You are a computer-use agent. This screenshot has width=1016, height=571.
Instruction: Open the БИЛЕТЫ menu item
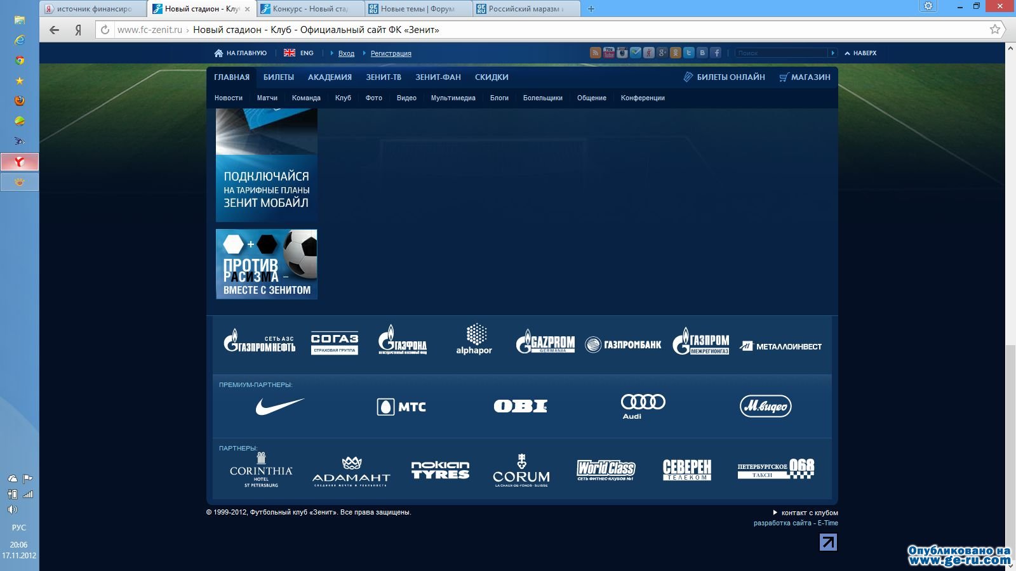click(x=279, y=77)
